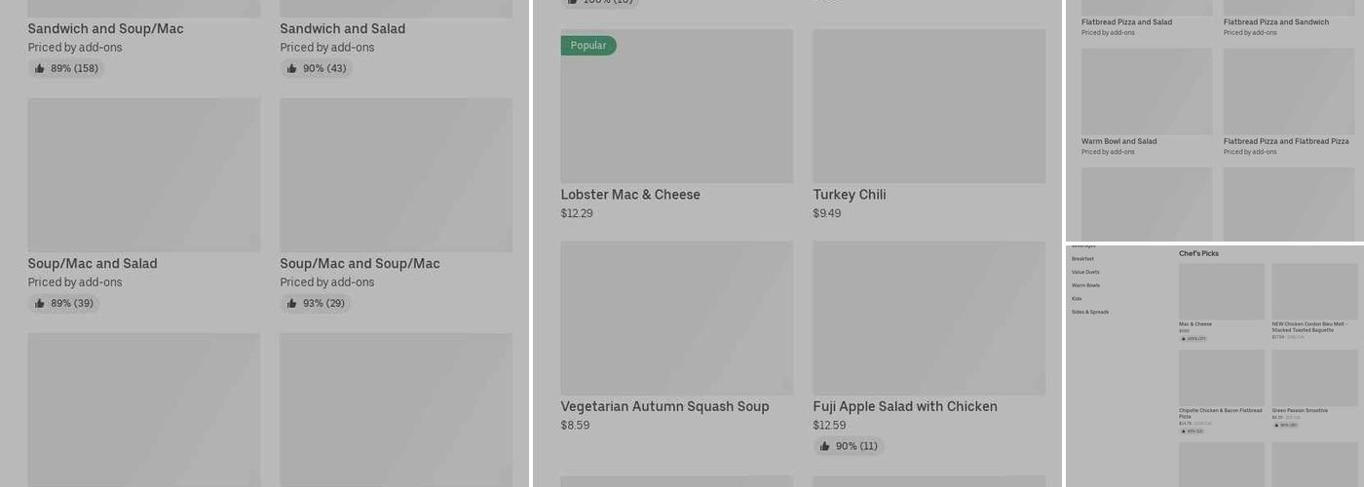Click the Turkey Chili image thumbnail
This screenshot has height=487, width=1364.
tap(929, 106)
